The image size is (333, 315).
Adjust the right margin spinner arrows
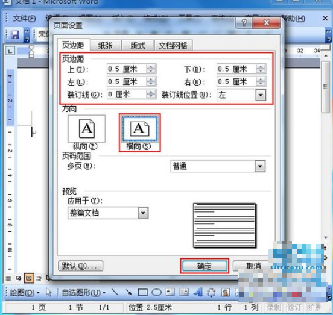pyautogui.click(x=261, y=82)
